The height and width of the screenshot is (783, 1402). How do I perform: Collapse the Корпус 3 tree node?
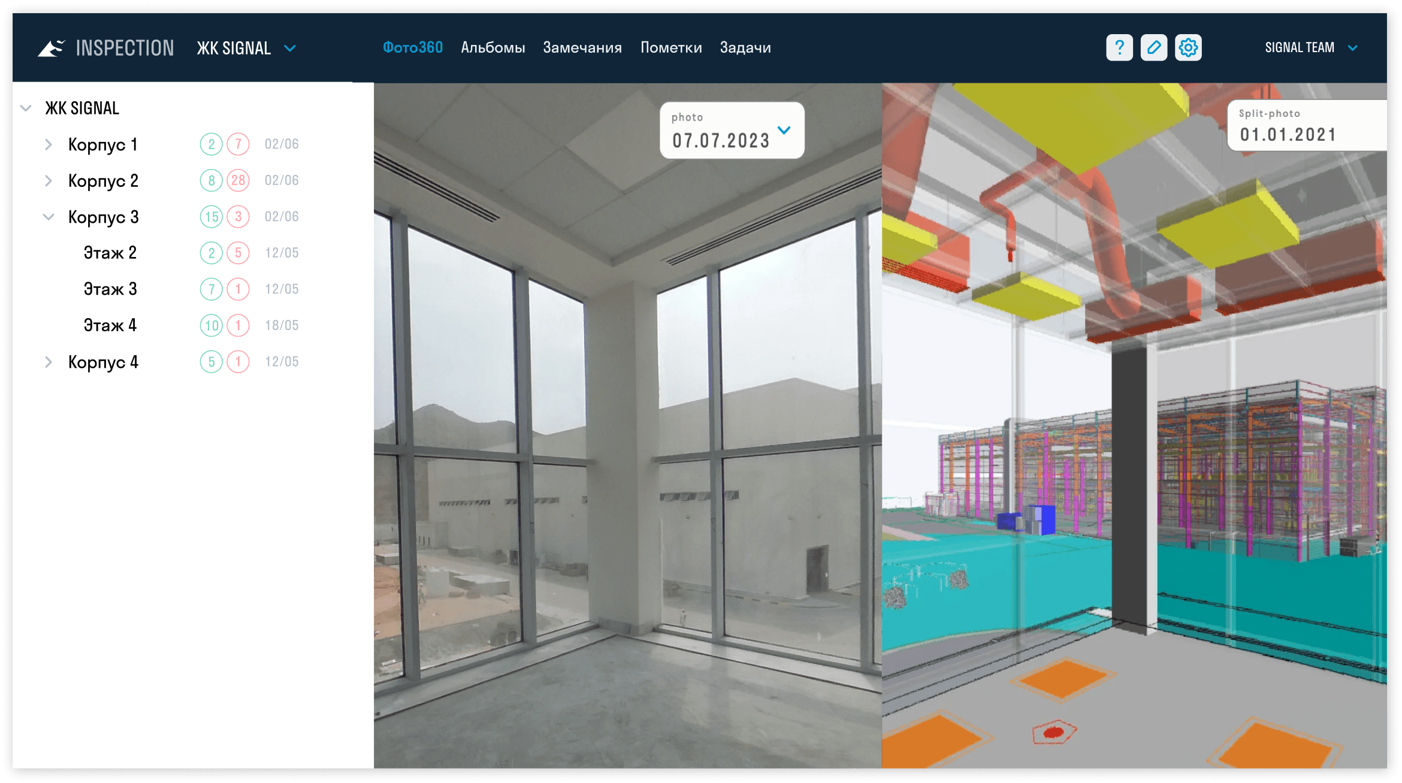49,217
